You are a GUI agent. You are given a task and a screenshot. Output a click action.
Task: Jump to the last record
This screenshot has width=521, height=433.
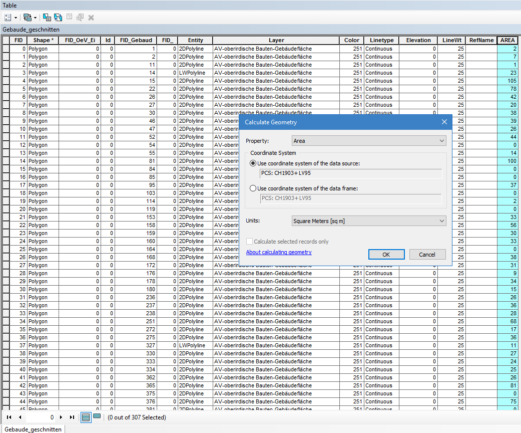pyautogui.click(x=72, y=417)
